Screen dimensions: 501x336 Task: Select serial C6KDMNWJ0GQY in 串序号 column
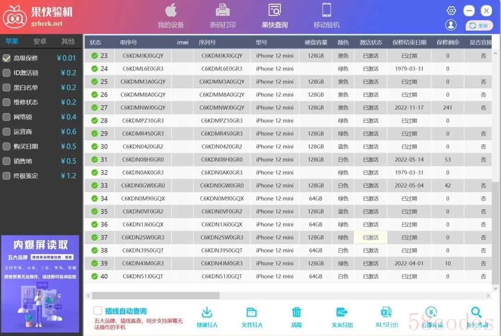[x=143, y=108]
